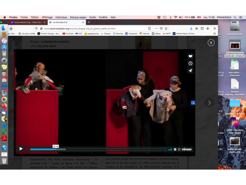Open pagesjaunes bookmark
Screen dimensions: 246x185
pyautogui.click(x=91, y=34)
